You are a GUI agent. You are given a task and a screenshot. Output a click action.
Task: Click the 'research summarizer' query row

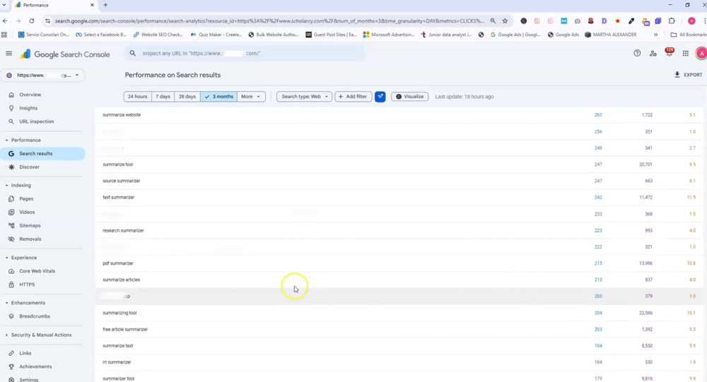[x=399, y=230]
